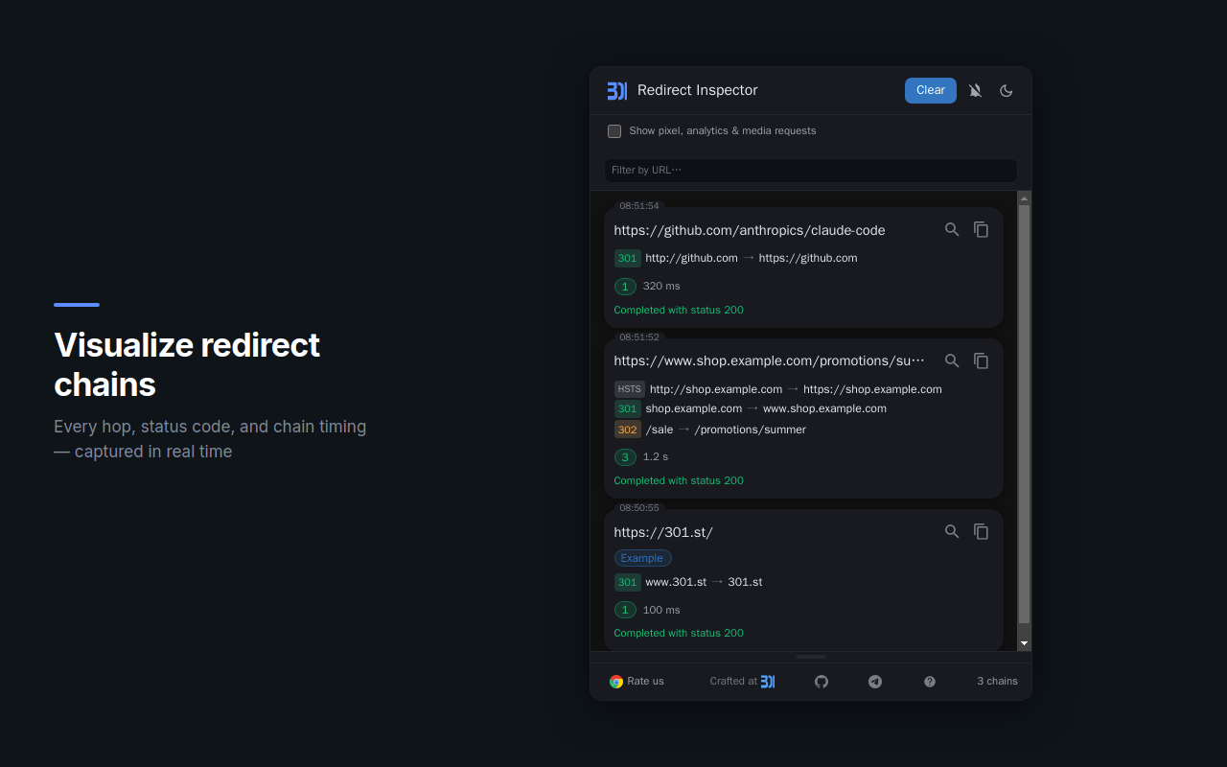Open the Telegram icon in footer
Image resolution: width=1227 pixels, height=767 pixels.
pos(875,682)
